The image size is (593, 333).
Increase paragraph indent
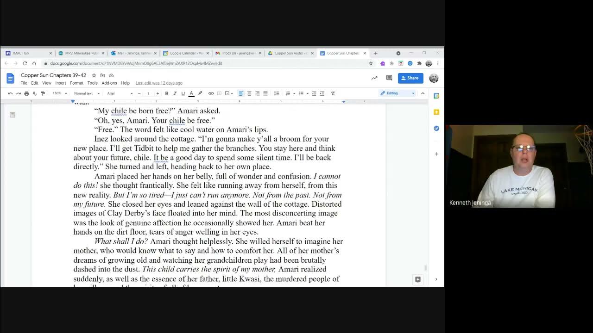click(322, 93)
